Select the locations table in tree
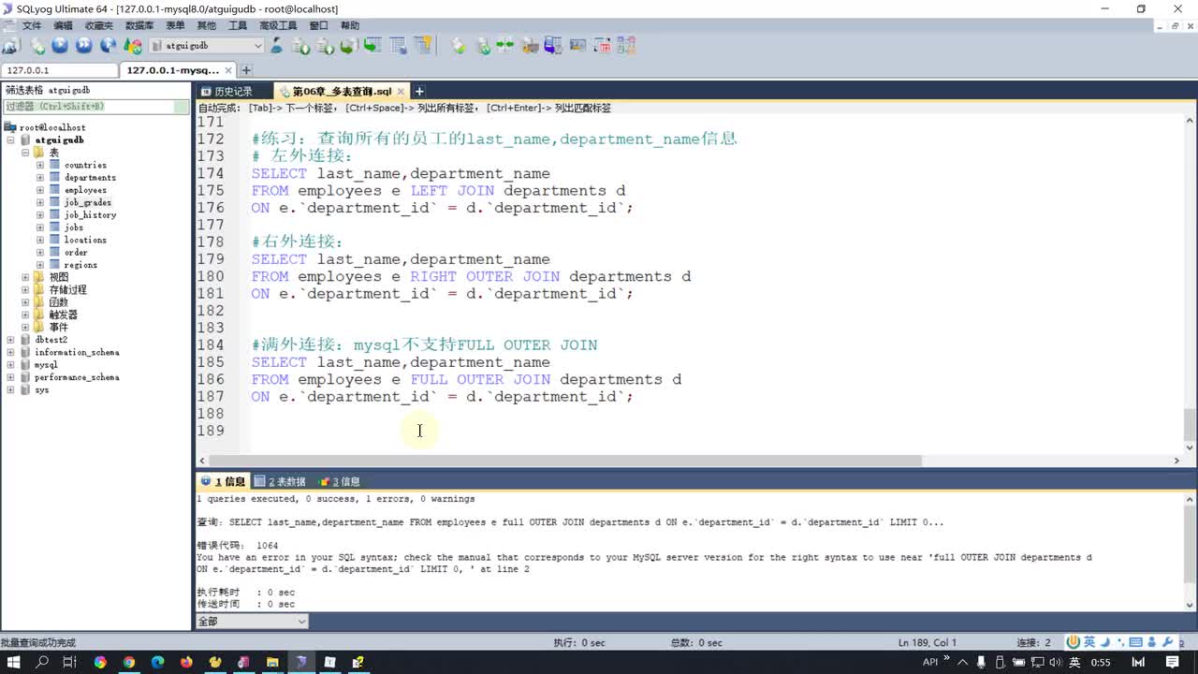Screen dimensions: 1198x674 [x=85, y=240]
